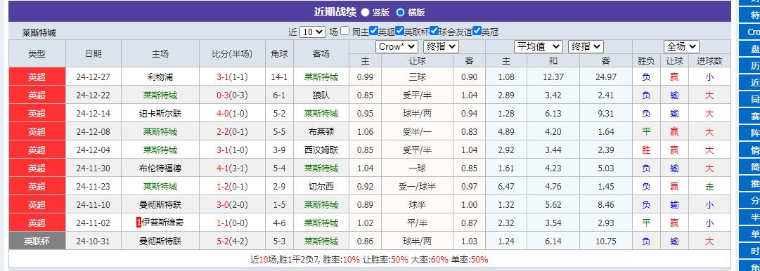760x271 pixels.
Task: Click 西汉姆联 away team link
Action: pyautogui.click(x=321, y=150)
